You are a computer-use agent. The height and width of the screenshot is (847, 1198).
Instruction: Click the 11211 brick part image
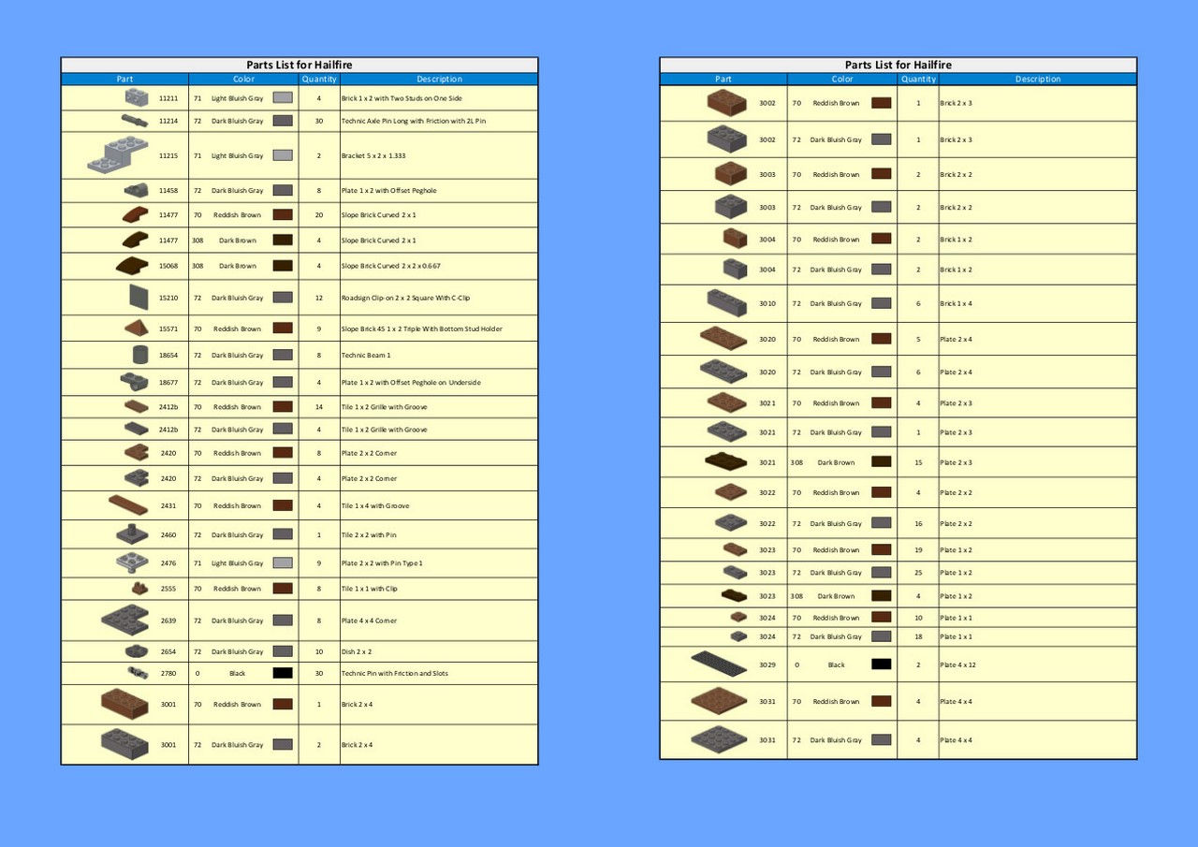pos(136,97)
